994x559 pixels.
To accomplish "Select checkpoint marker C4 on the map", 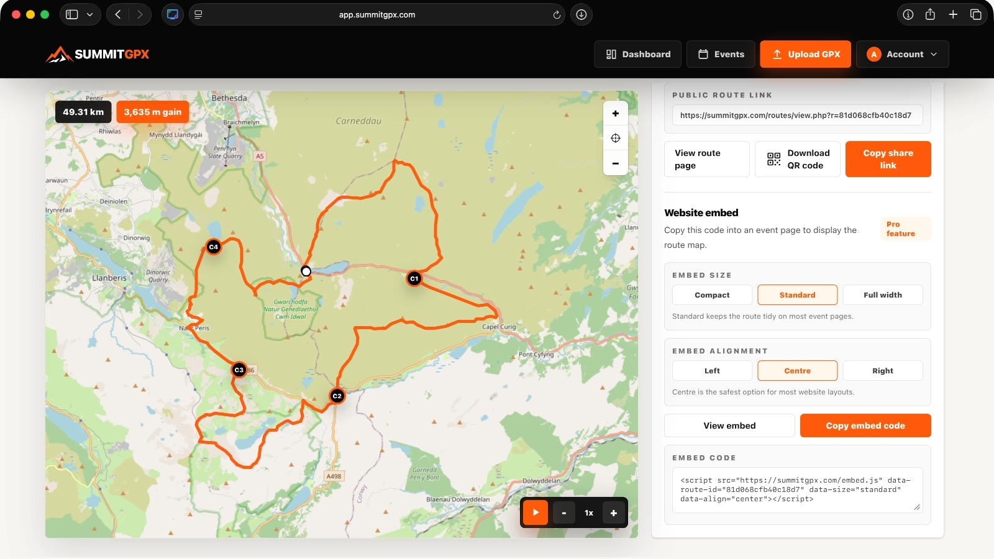I will (213, 247).
